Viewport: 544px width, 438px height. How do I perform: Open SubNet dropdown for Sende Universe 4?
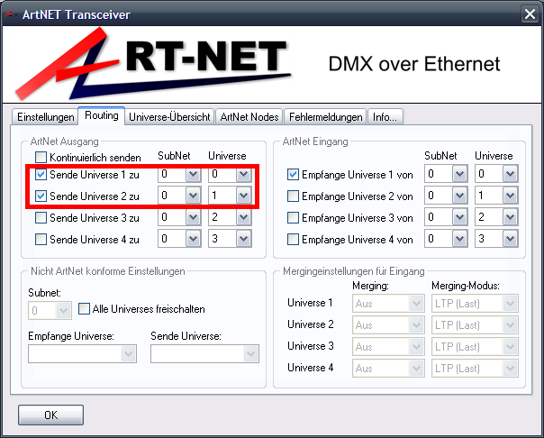click(x=193, y=239)
